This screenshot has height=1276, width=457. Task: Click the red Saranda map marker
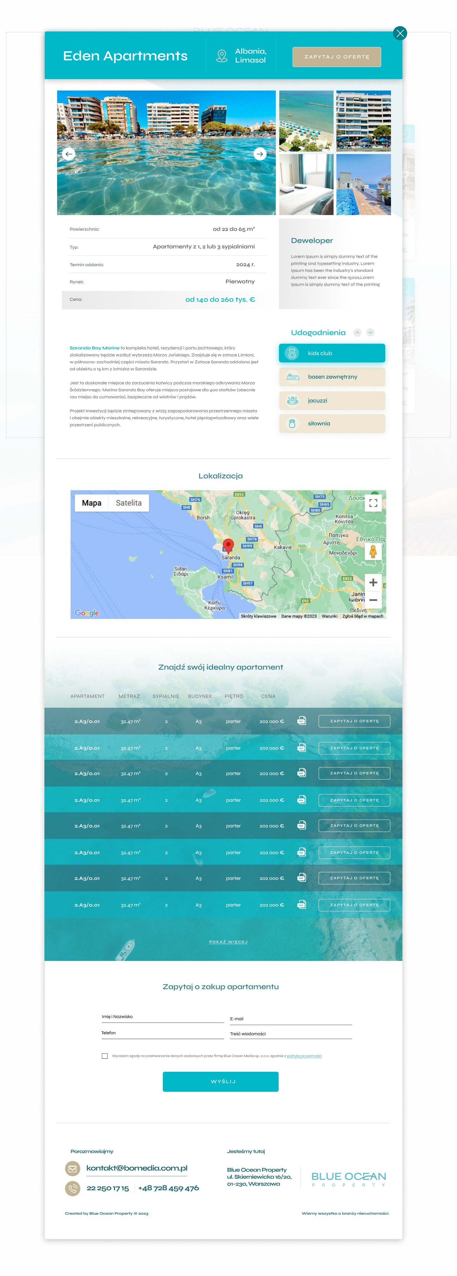[228, 546]
